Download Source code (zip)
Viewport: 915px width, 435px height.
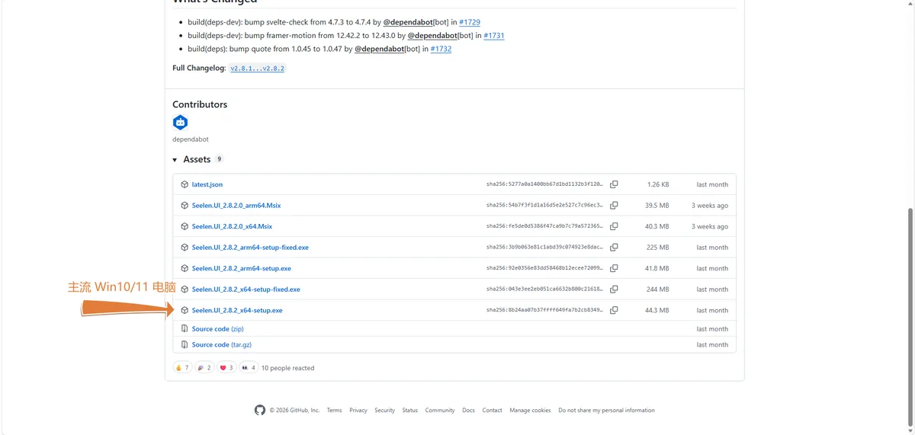point(218,329)
